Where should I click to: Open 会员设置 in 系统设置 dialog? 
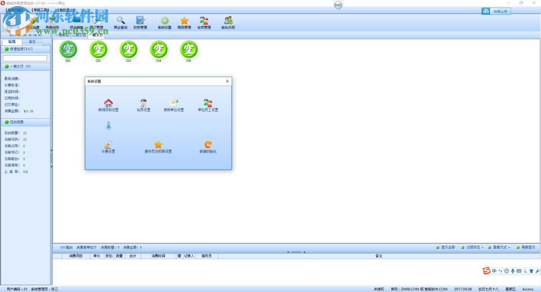pos(143,105)
